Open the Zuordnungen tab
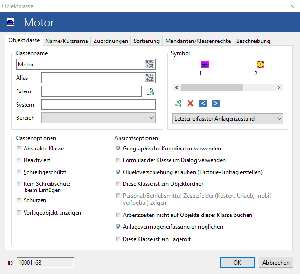The width and height of the screenshot is (300, 274). [x=111, y=41]
